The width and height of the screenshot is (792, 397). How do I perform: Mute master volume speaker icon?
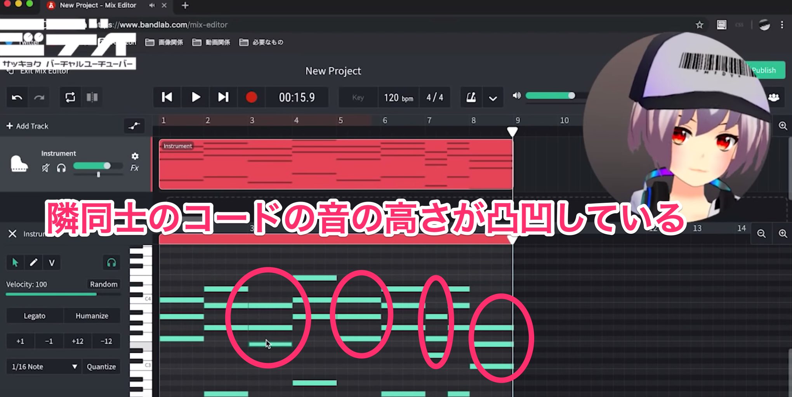point(516,95)
